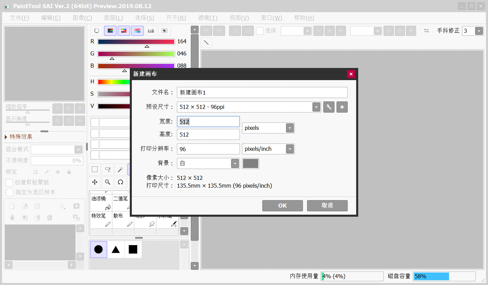The image size is (488, 285).
Task: Open the 预设尺寸 preset size dropdown
Action: tap(316, 107)
